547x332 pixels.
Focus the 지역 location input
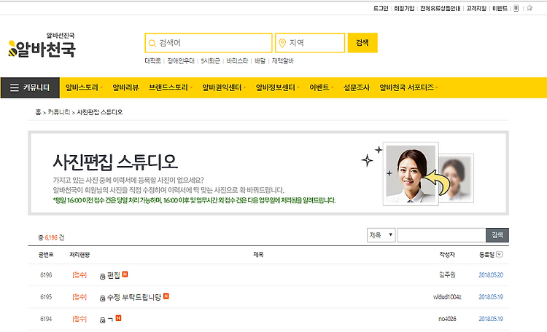coord(310,43)
